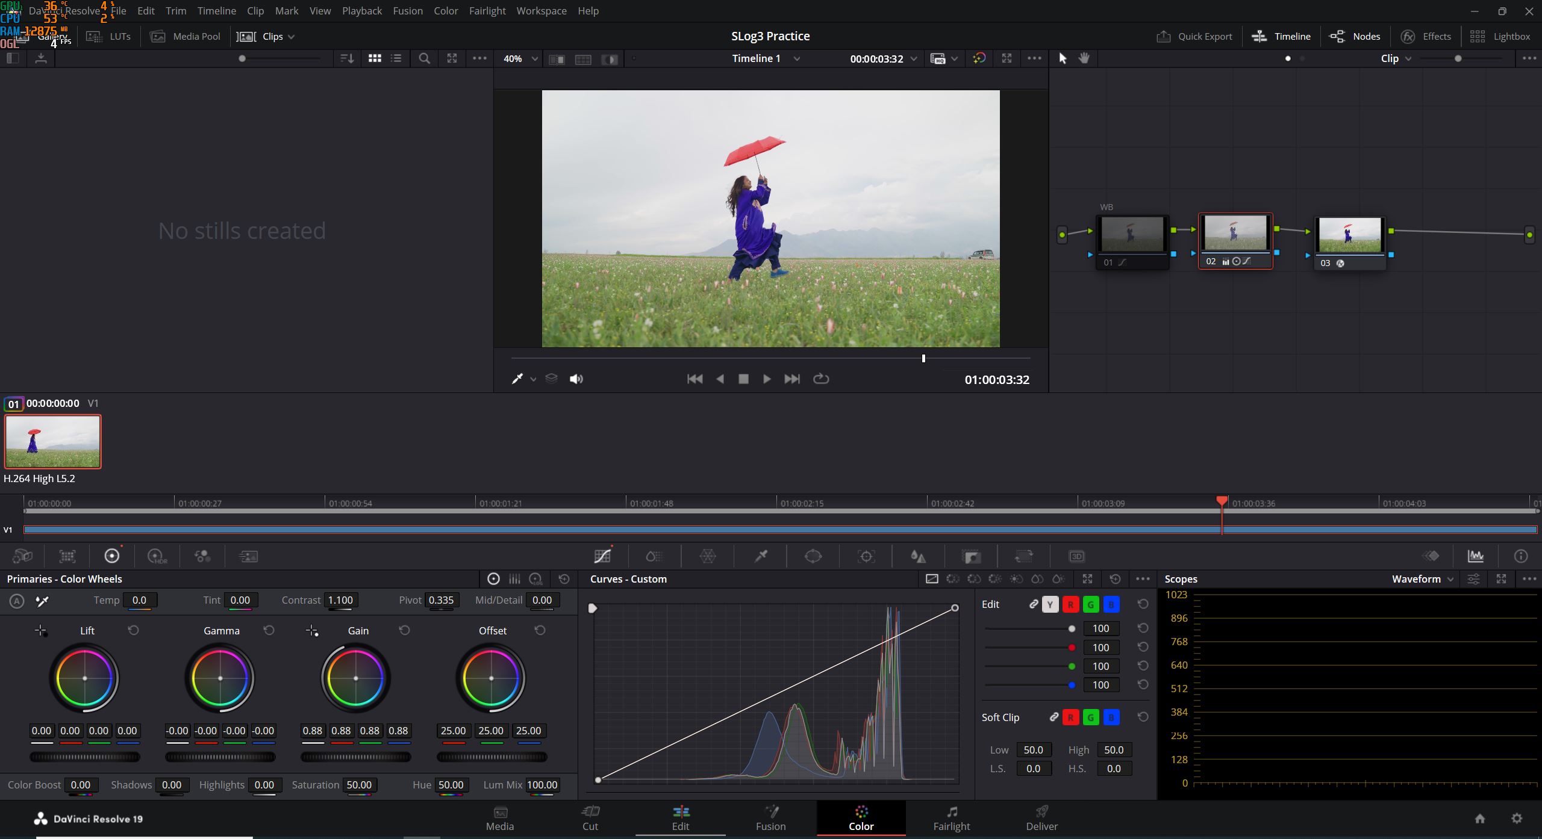The height and width of the screenshot is (839, 1542).
Task: Open the Sizing palette
Action: (x=1023, y=556)
